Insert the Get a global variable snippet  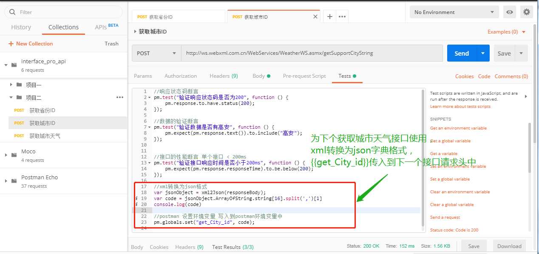coord(450,141)
